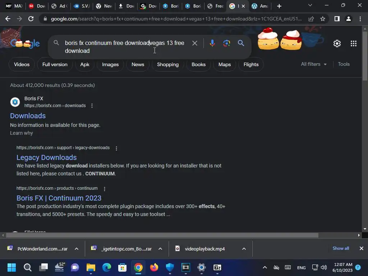
Task: Switch to the Amazon WordPress tab
Action: [260, 6]
